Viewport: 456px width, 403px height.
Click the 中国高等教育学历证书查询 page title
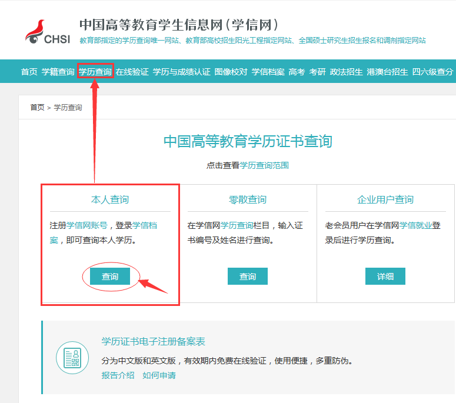pyautogui.click(x=248, y=141)
